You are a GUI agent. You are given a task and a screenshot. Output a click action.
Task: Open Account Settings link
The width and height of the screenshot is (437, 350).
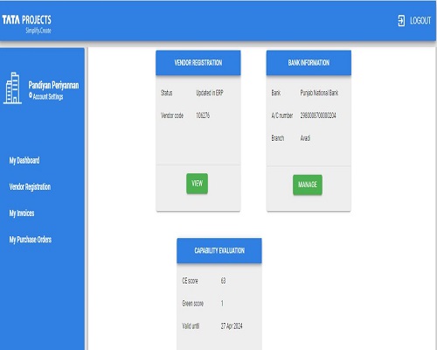tap(48, 96)
